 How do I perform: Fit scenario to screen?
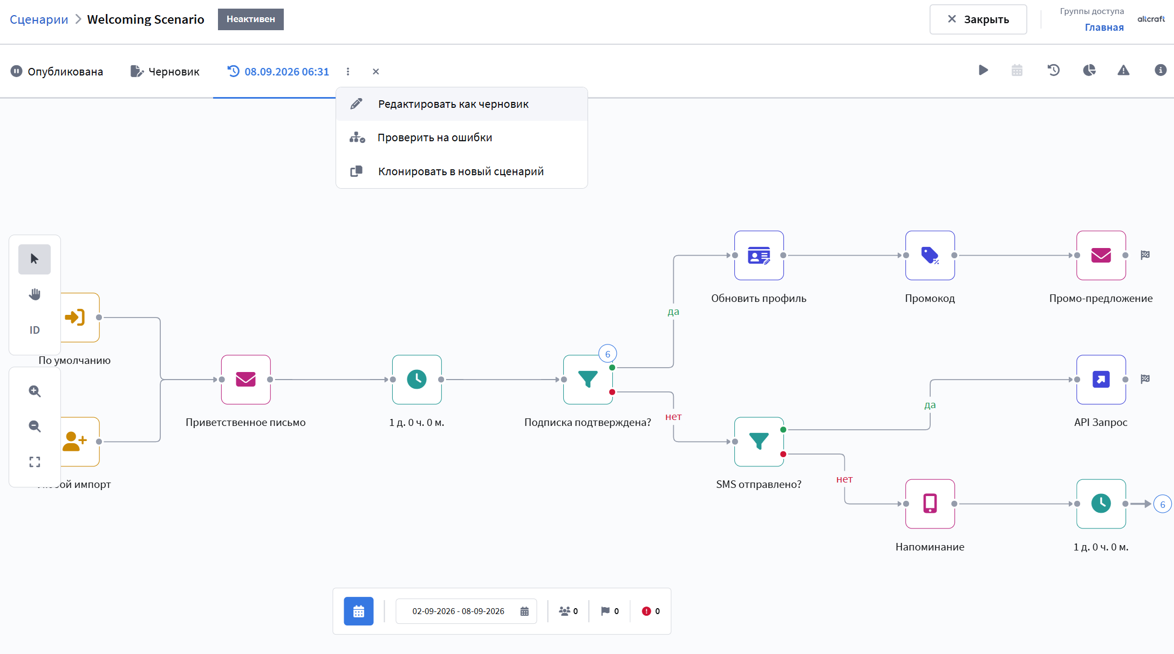(x=35, y=462)
